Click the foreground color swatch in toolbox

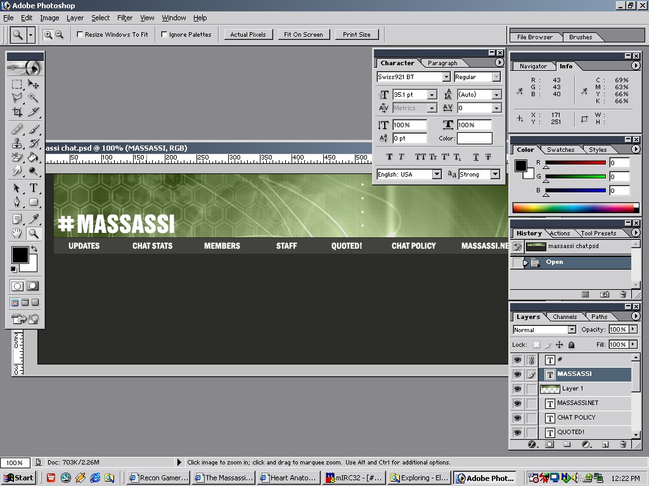tap(20, 254)
